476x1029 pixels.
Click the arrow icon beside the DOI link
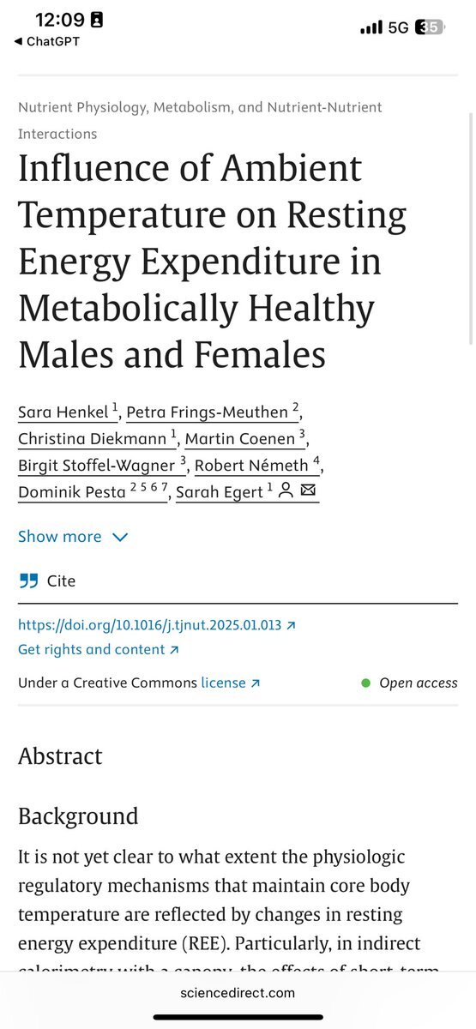tap(291, 625)
